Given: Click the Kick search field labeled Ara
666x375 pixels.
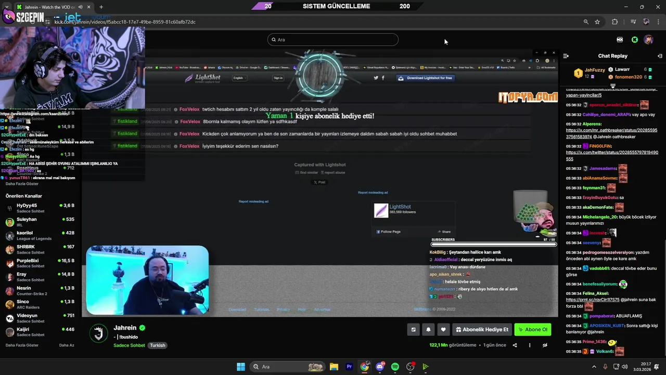Looking at the screenshot, I should [x=333, y=40].
